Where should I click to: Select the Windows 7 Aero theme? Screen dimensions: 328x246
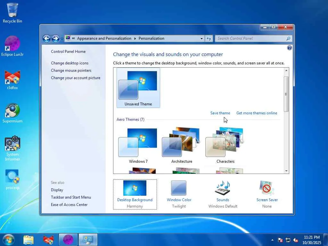(138, 146)
